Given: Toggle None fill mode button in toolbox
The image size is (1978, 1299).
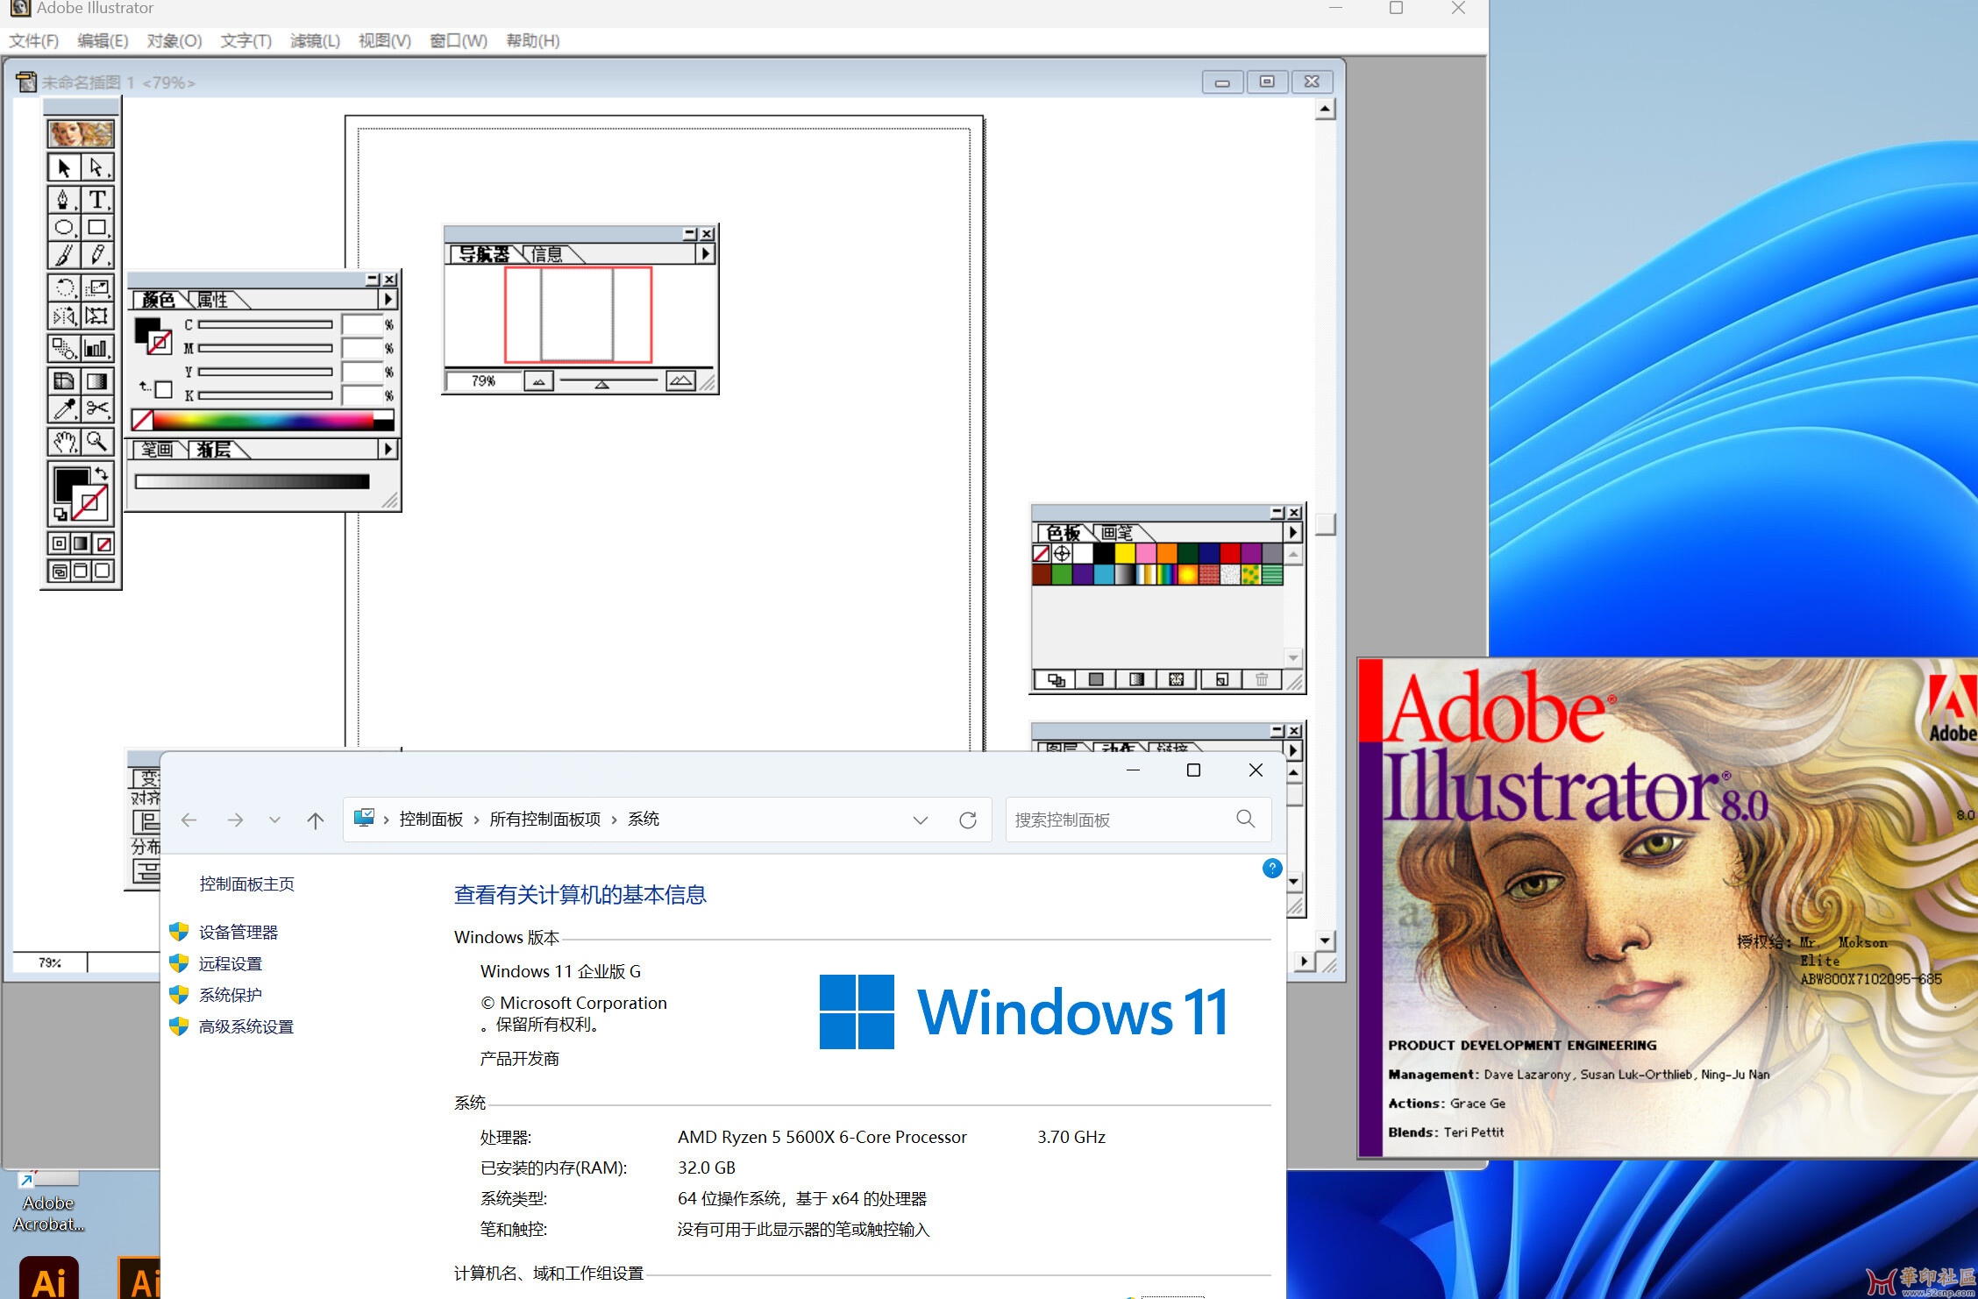Looking at the screenshot, I should pos(103,543).
